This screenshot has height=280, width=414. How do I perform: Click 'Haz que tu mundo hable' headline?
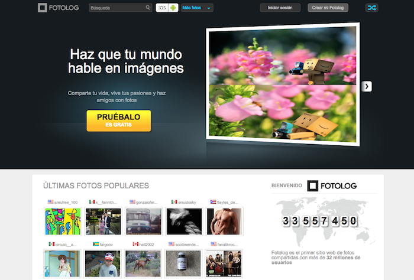coord(125,61)
